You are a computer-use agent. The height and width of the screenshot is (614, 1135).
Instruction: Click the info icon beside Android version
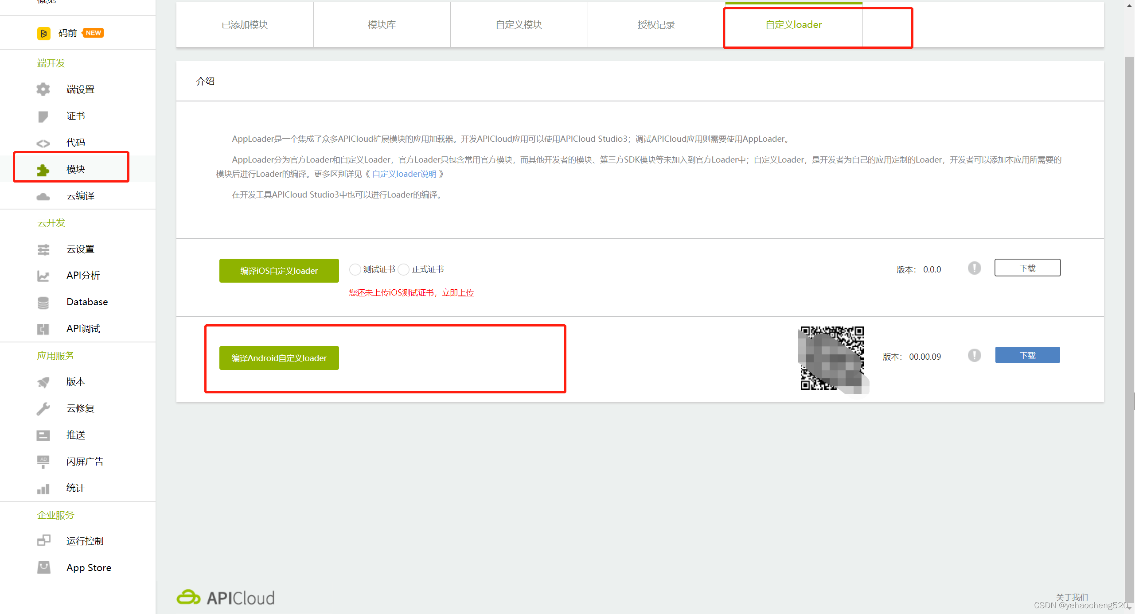[974, 355]
